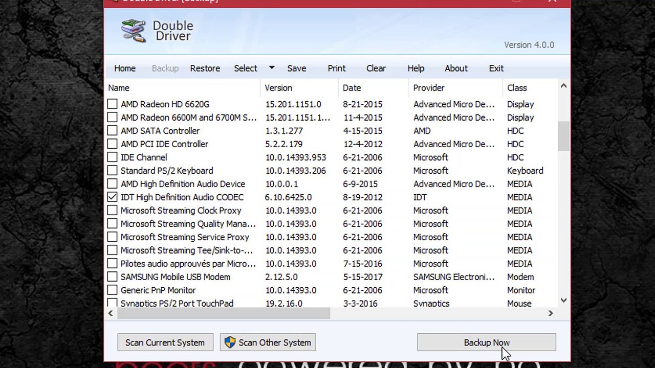Screen dimensions: 655x368
Task: Click the vertical scrollbar down arrow
Action: click(563, 301)
